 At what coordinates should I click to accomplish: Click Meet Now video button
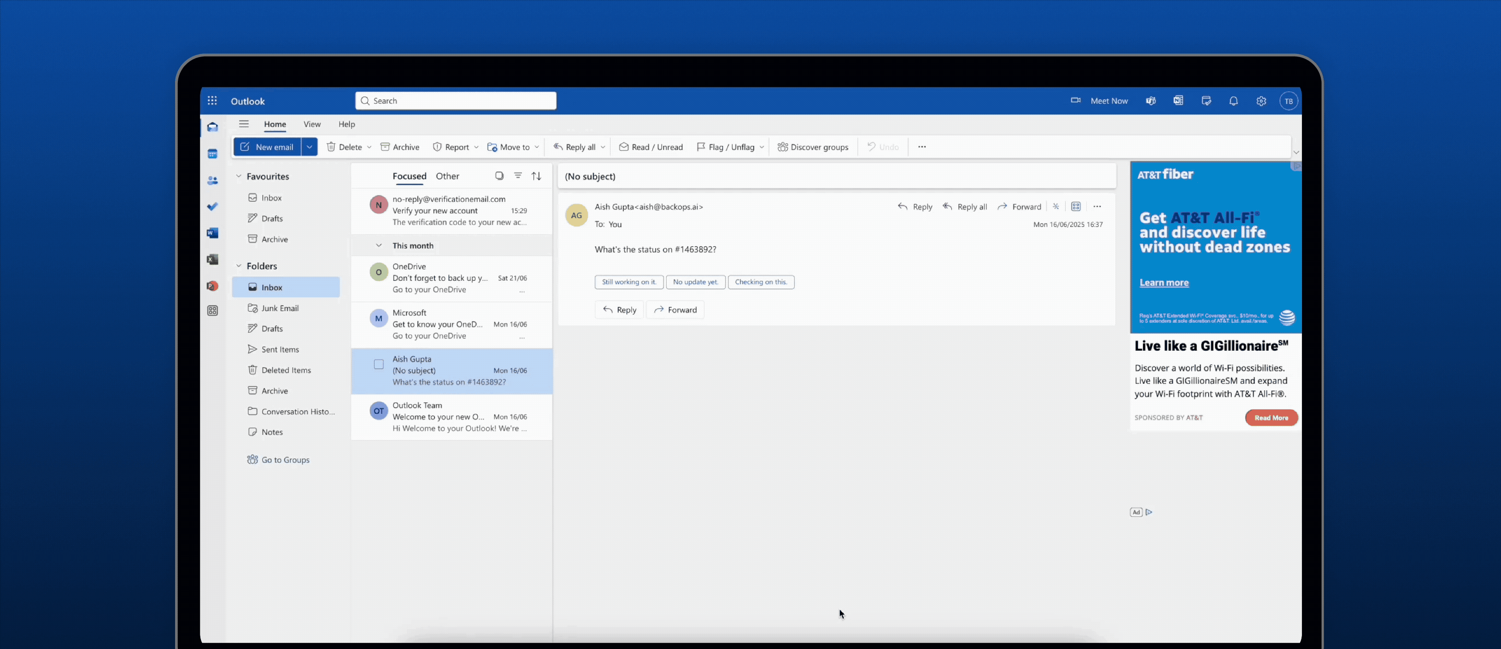pos(1099,101)
